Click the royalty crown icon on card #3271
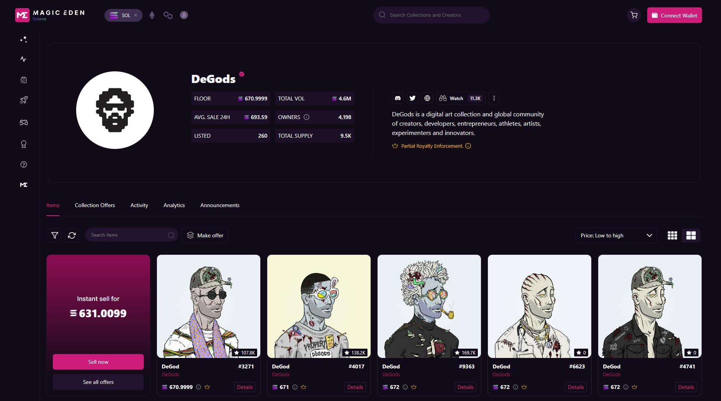 (x=207, y=387)
